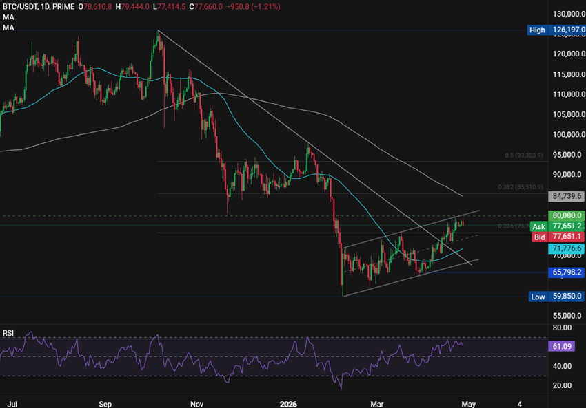Toggle visibility of the first MA indicator
Screen dimensions: 586x408
[x=8, y=17]
